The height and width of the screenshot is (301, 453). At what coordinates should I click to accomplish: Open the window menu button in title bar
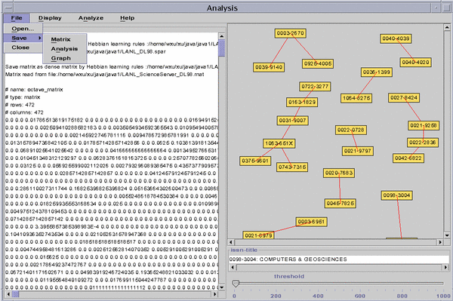point(8,8)
